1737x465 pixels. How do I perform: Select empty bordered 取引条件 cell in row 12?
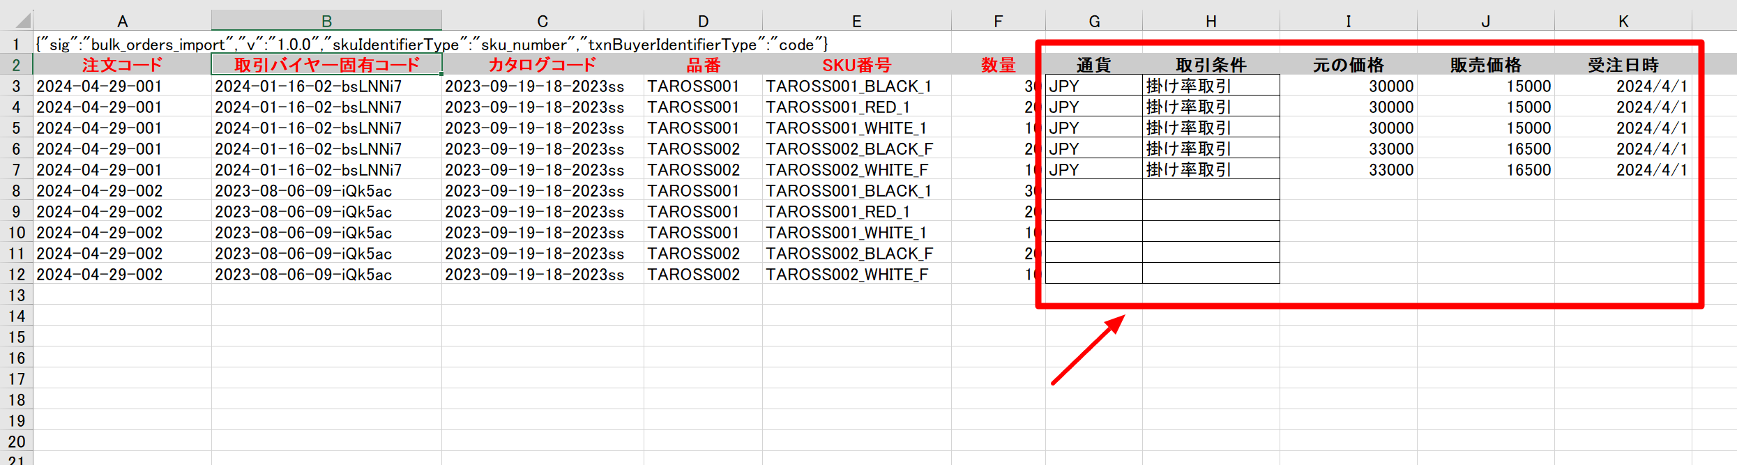(1211, 275)
